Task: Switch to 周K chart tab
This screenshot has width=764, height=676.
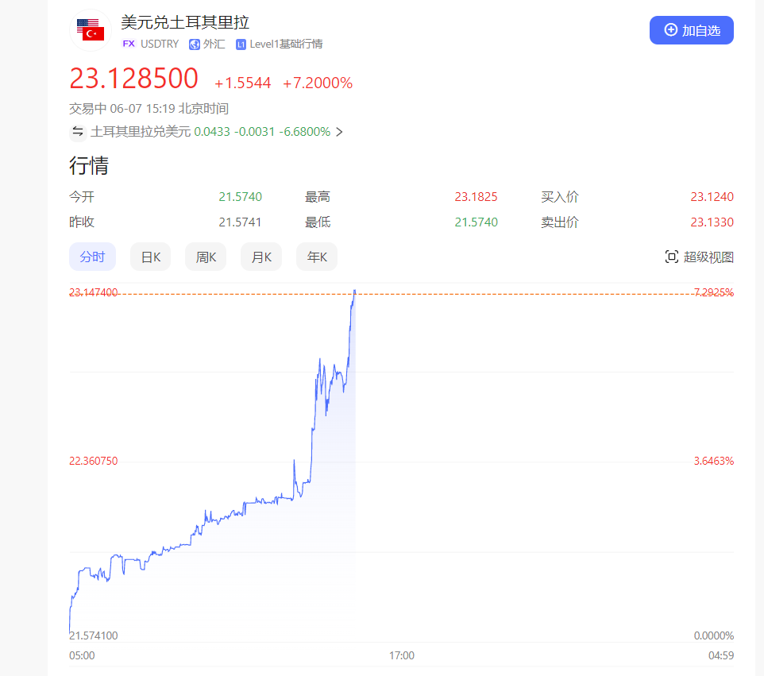Action: pyautogui.click(x=206, y=257)
